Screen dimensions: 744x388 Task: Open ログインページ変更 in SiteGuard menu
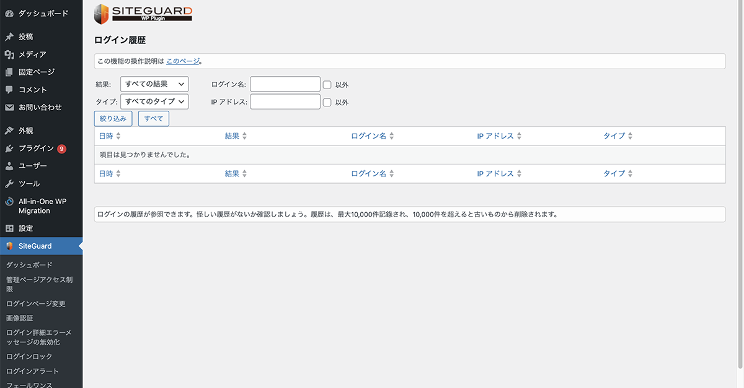(x=30, y=303)
